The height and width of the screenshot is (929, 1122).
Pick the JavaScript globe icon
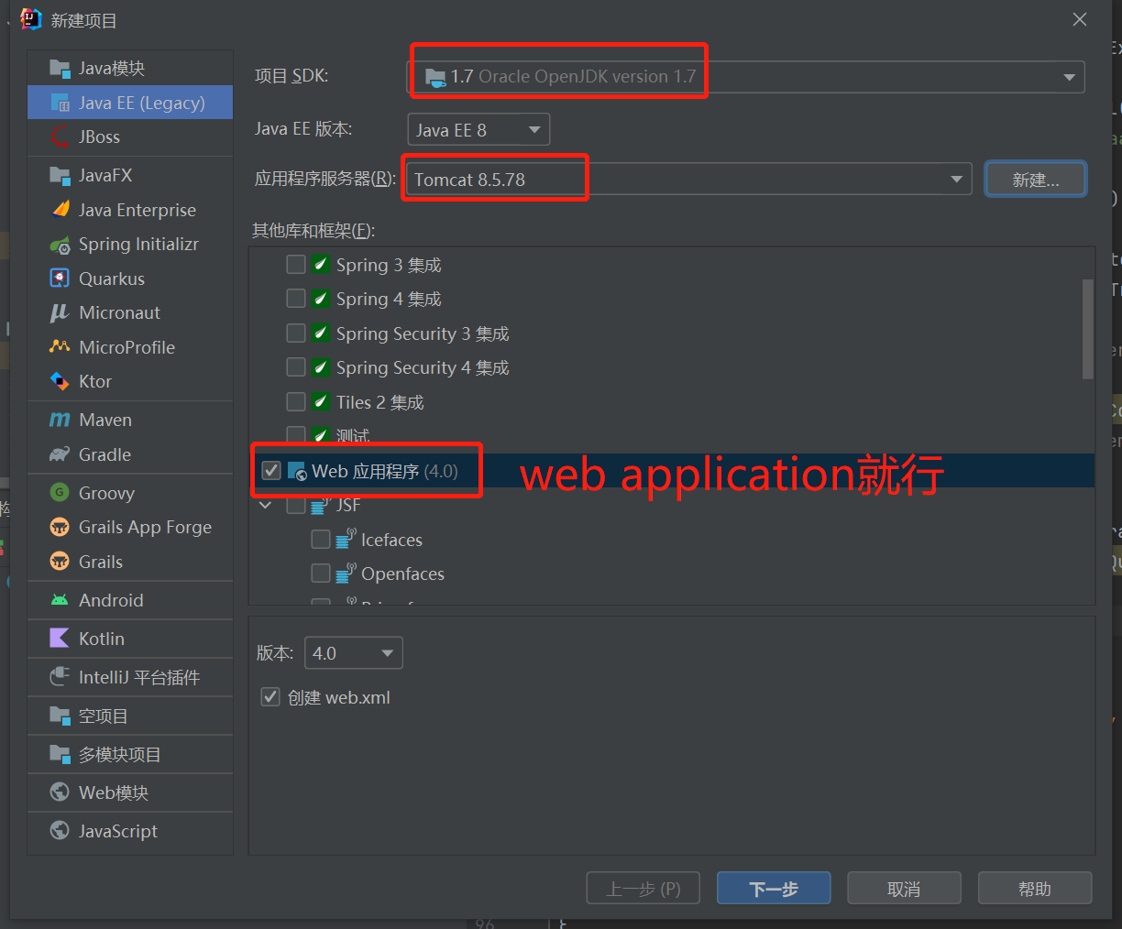click(60, 831)
